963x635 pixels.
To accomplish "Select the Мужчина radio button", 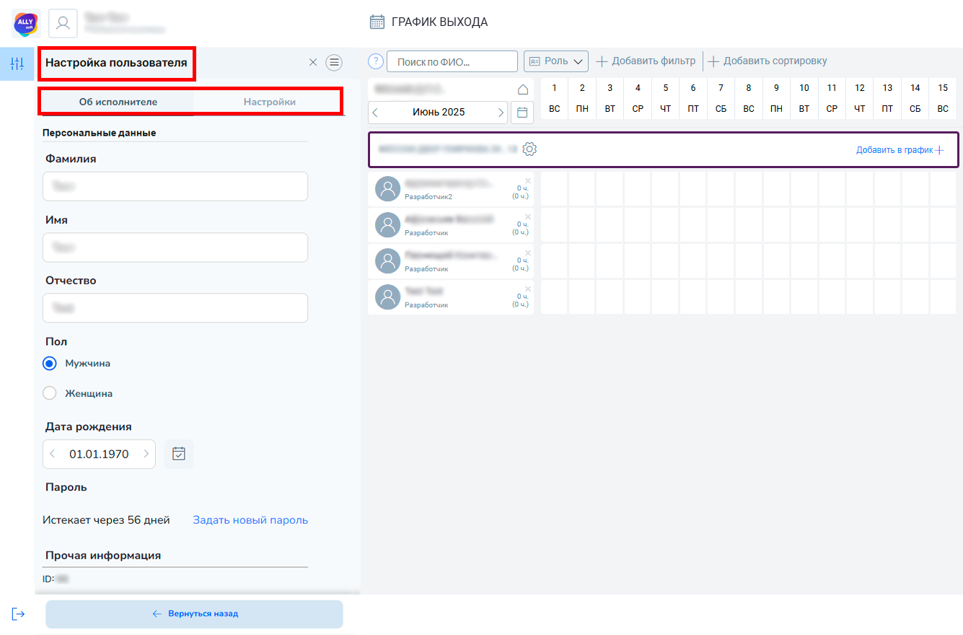I will click(x=50, y=364).
